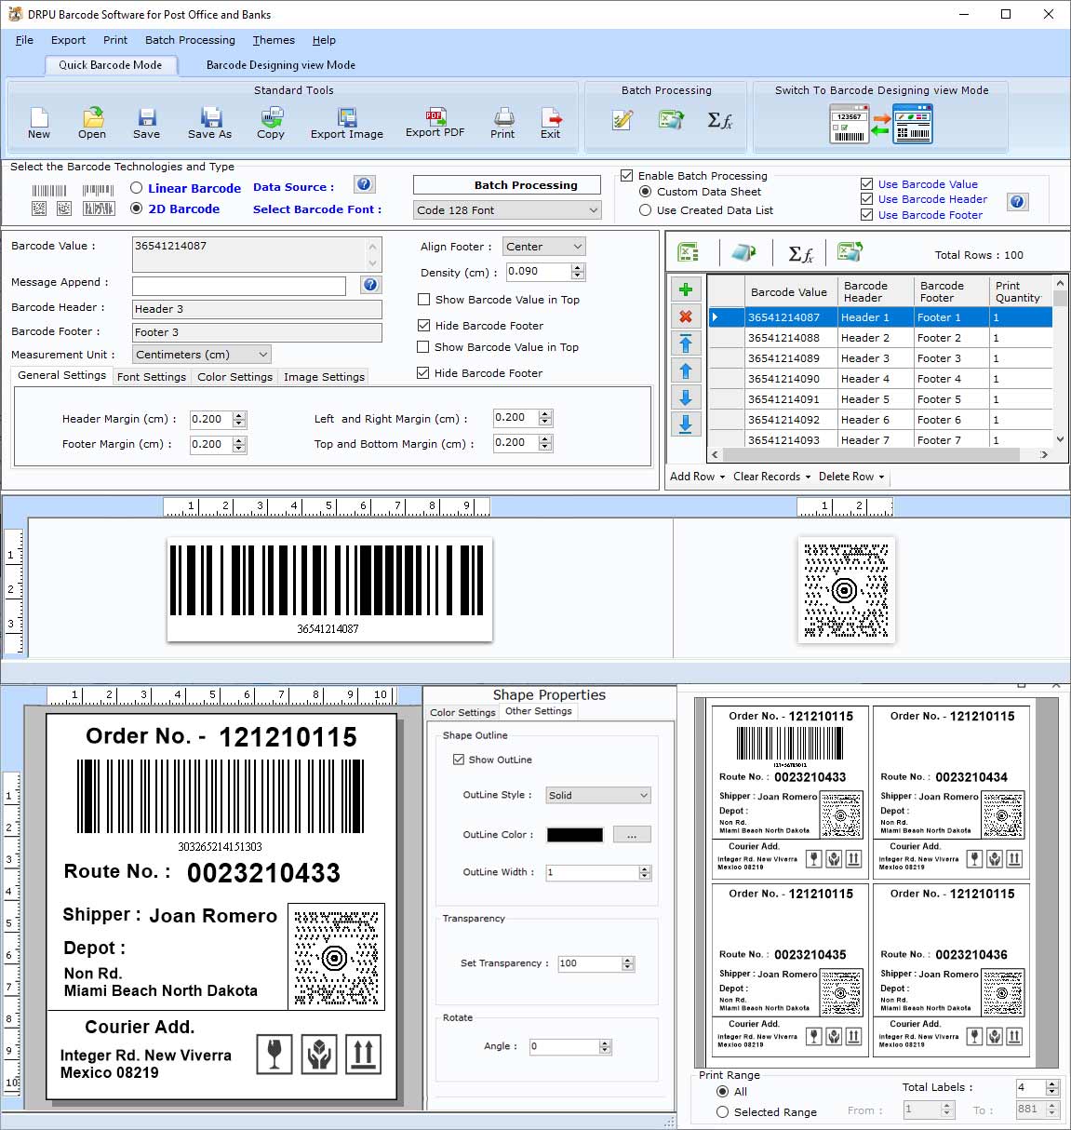Enable Show Barcode Value in Top
Screen dimensions: 1071x1130
[x=423, y=300]
